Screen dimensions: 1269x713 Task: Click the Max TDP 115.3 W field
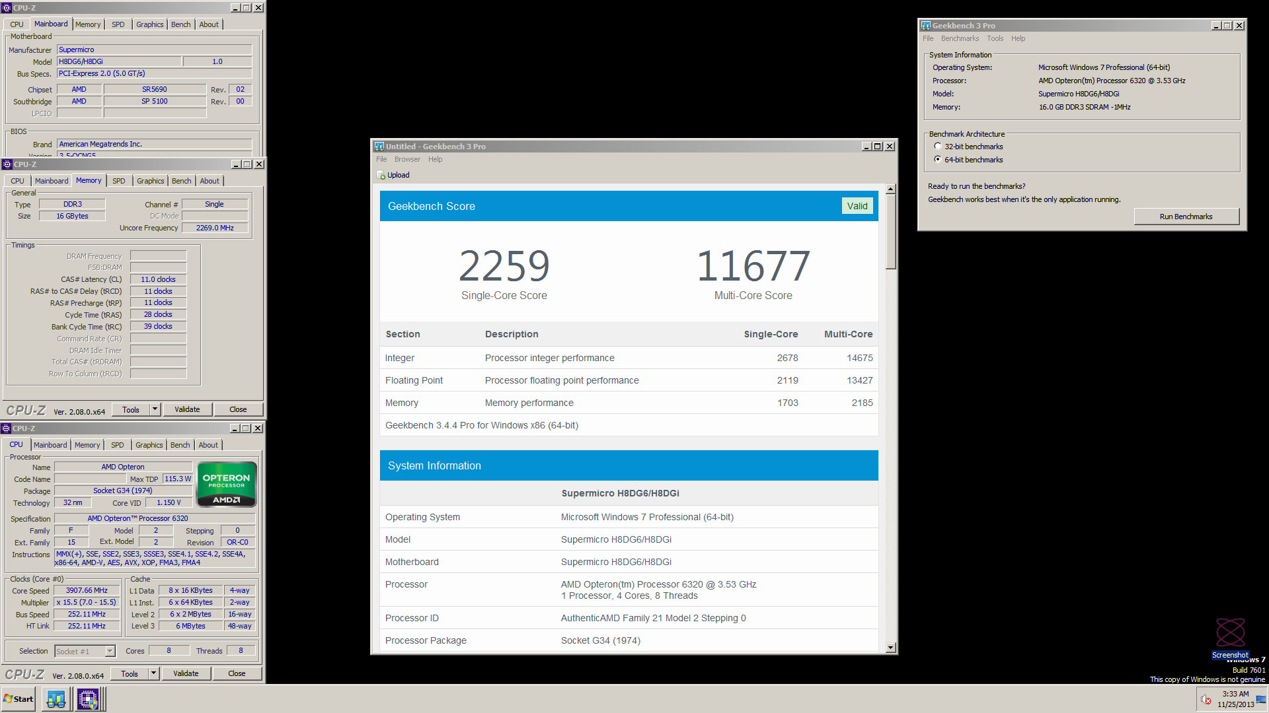(178, 479)
